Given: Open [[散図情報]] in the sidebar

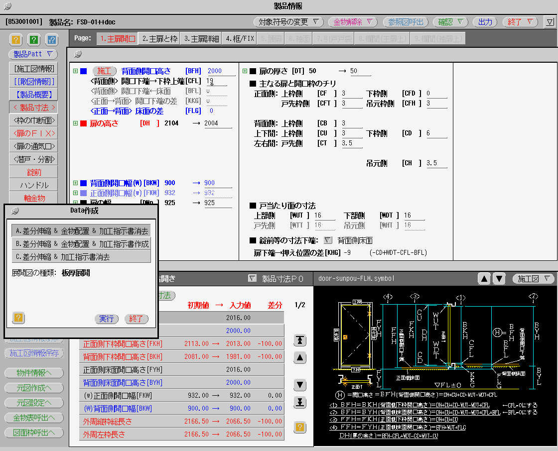Looking at the screenshot, I should point(34,82).
